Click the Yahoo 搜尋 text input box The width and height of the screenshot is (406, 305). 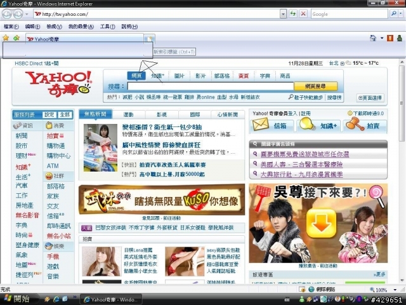(x=211, y=86)
